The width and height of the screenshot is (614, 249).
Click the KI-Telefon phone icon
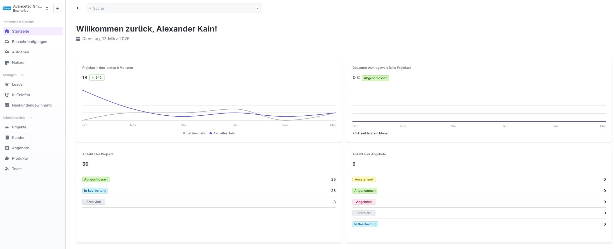point(7,95)
